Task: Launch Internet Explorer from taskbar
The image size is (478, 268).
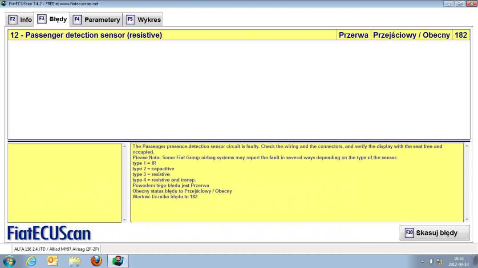Action: pos(31,261)
